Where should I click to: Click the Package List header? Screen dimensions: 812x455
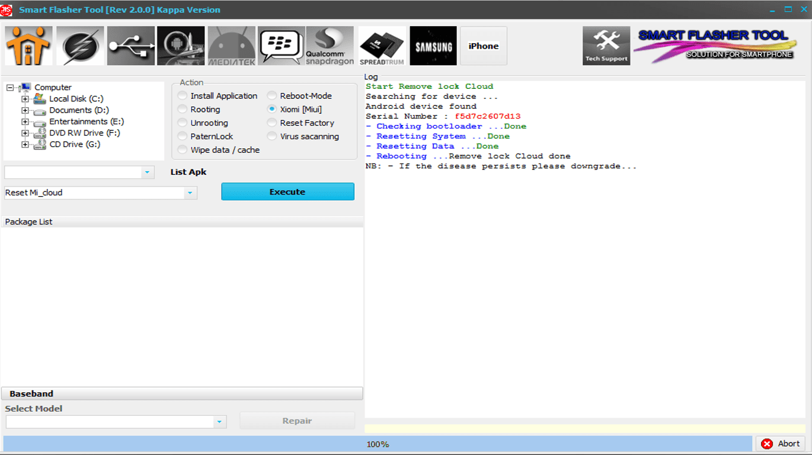[x=182, y=222]
